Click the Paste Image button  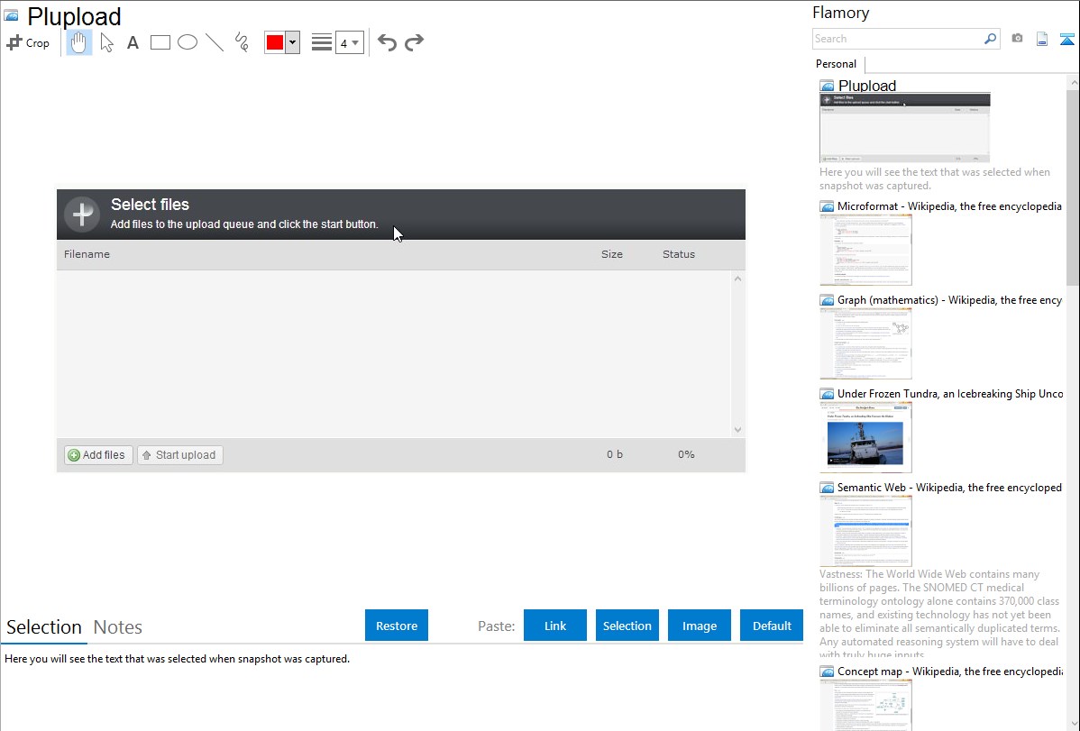tap(699, 626)
